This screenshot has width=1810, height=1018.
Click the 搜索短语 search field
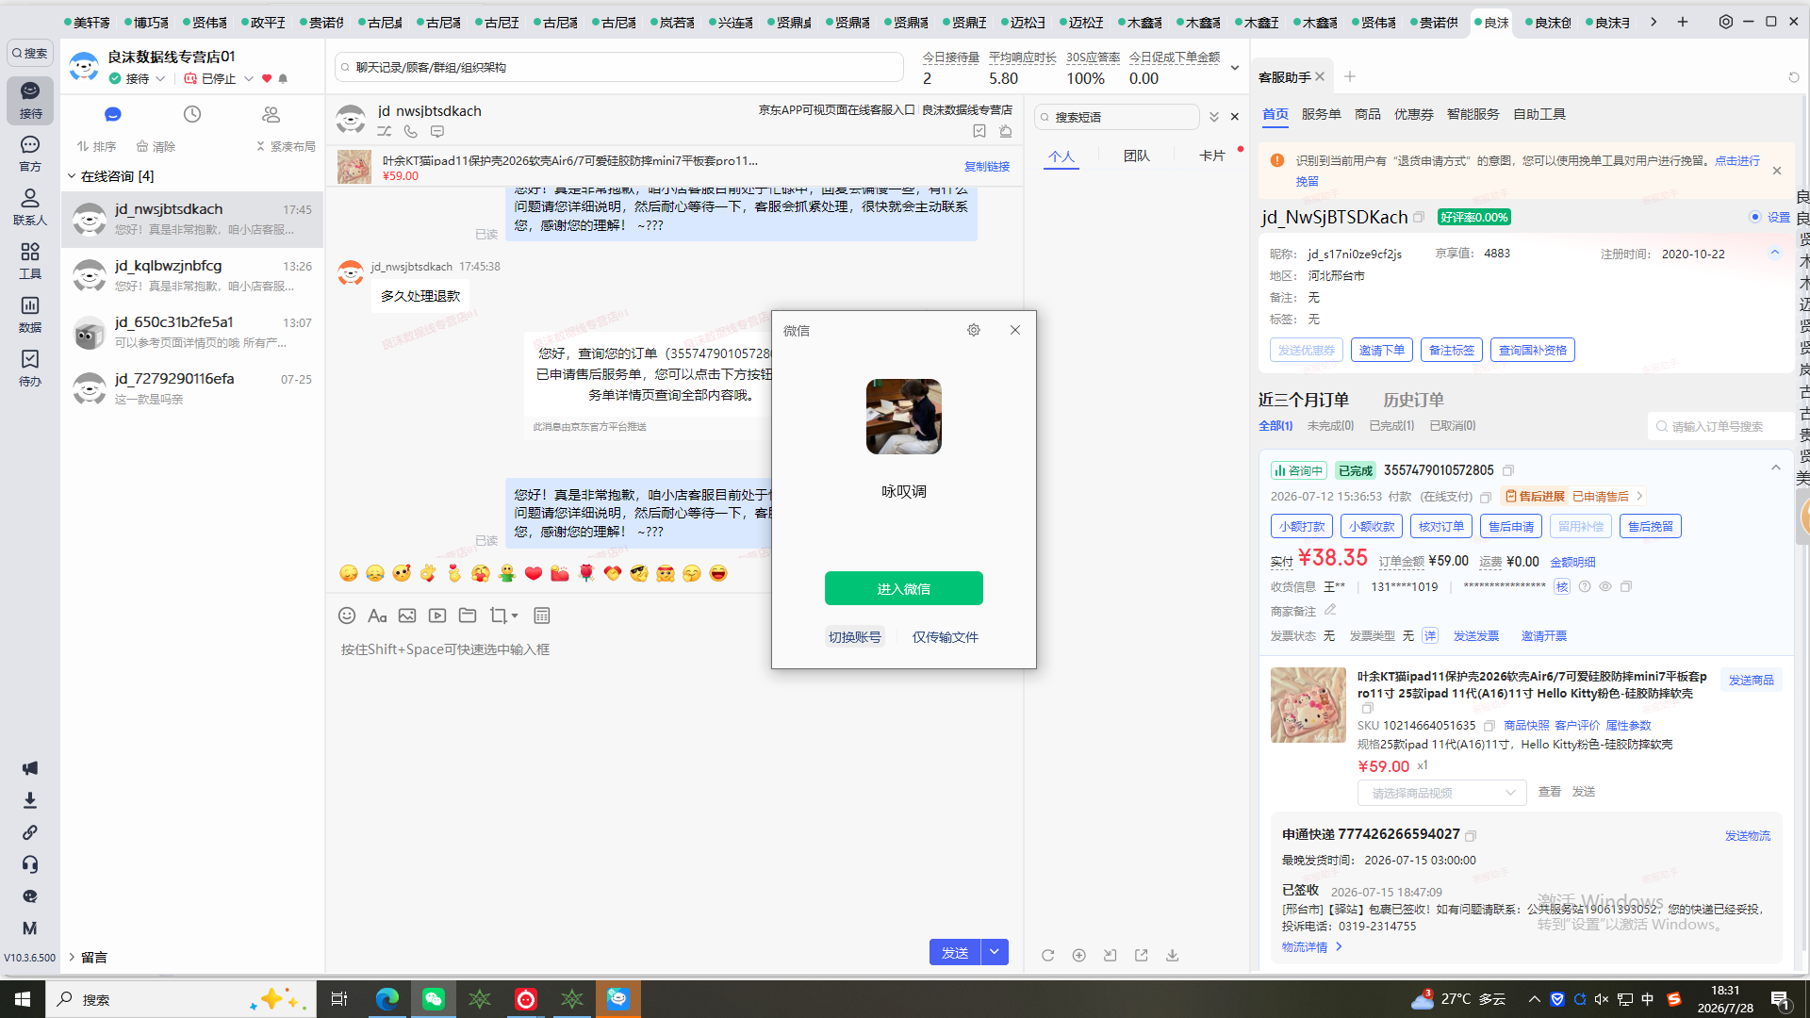[1117, 117]
